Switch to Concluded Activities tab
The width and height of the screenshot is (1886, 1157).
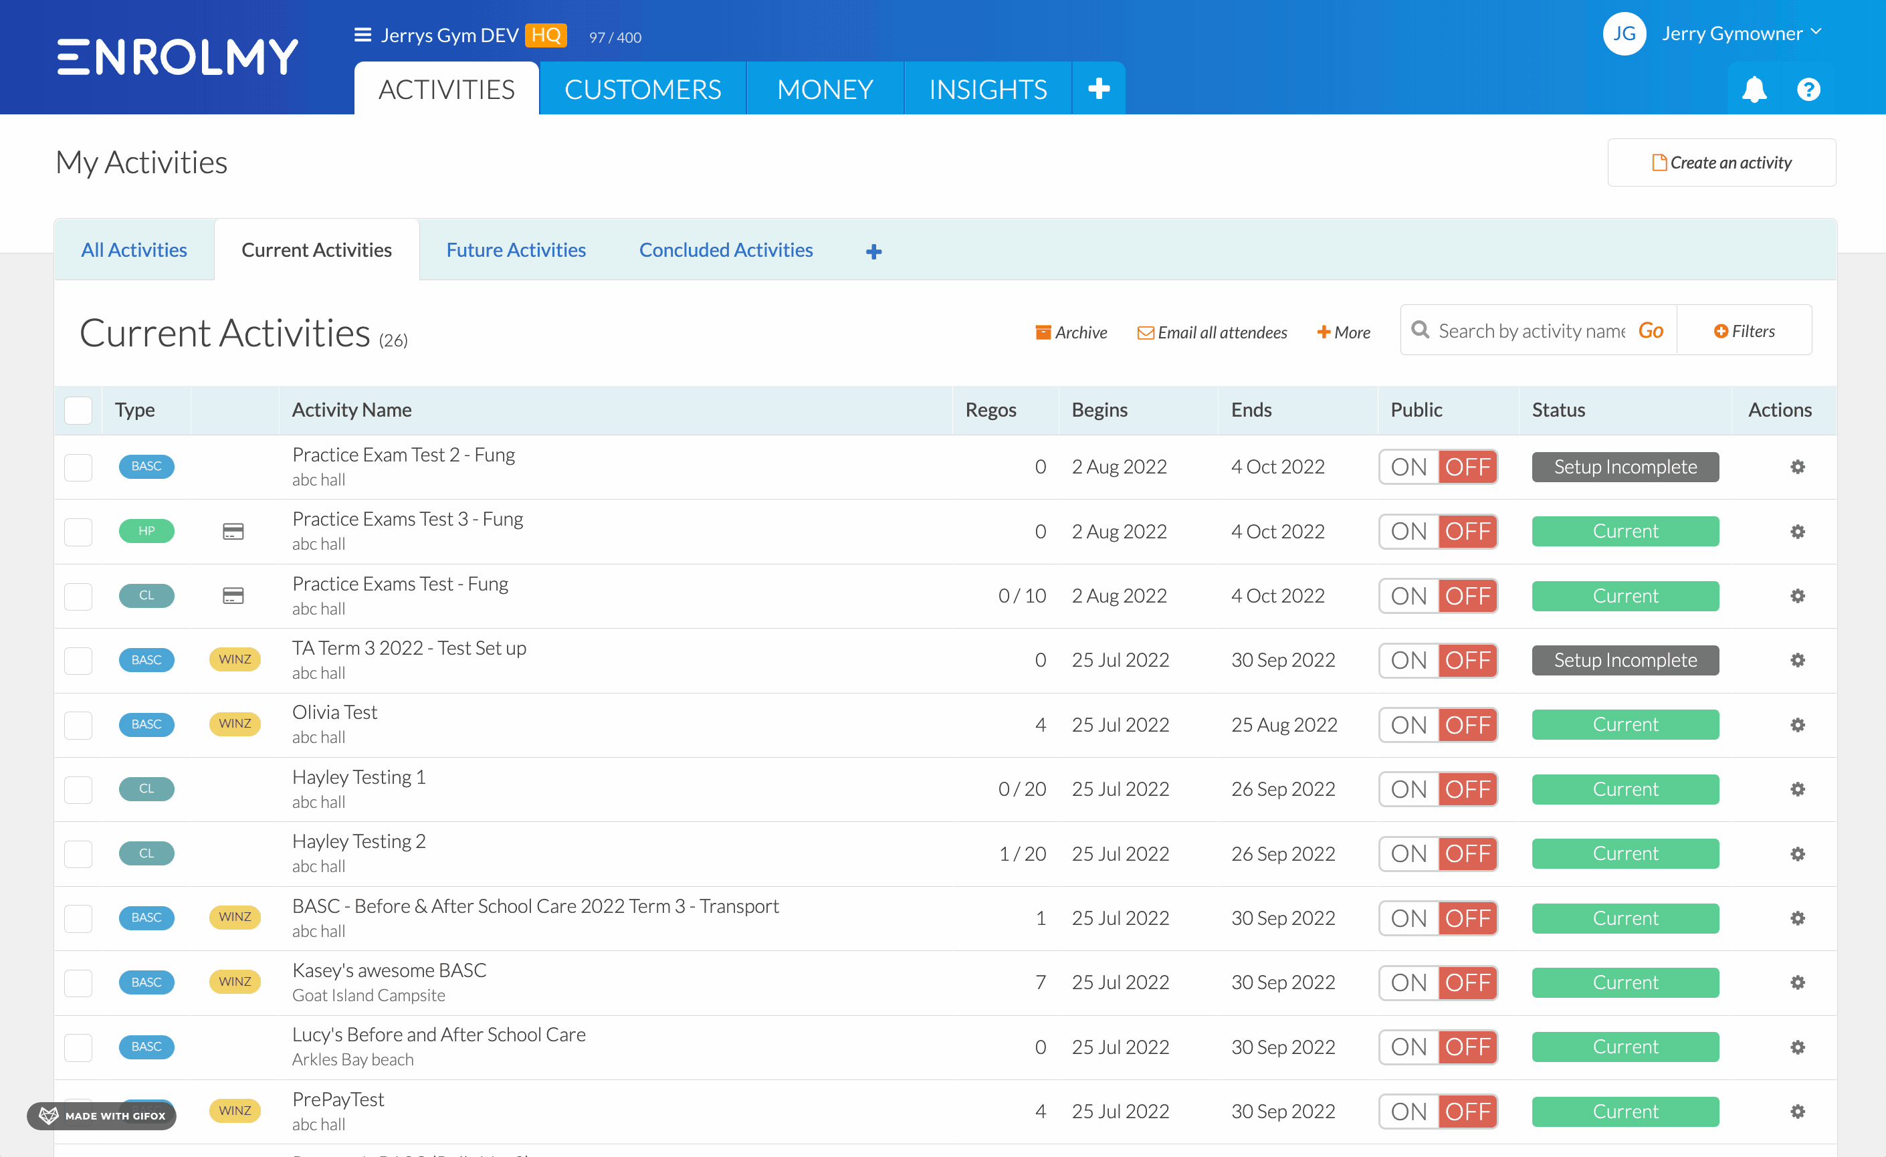726,250
